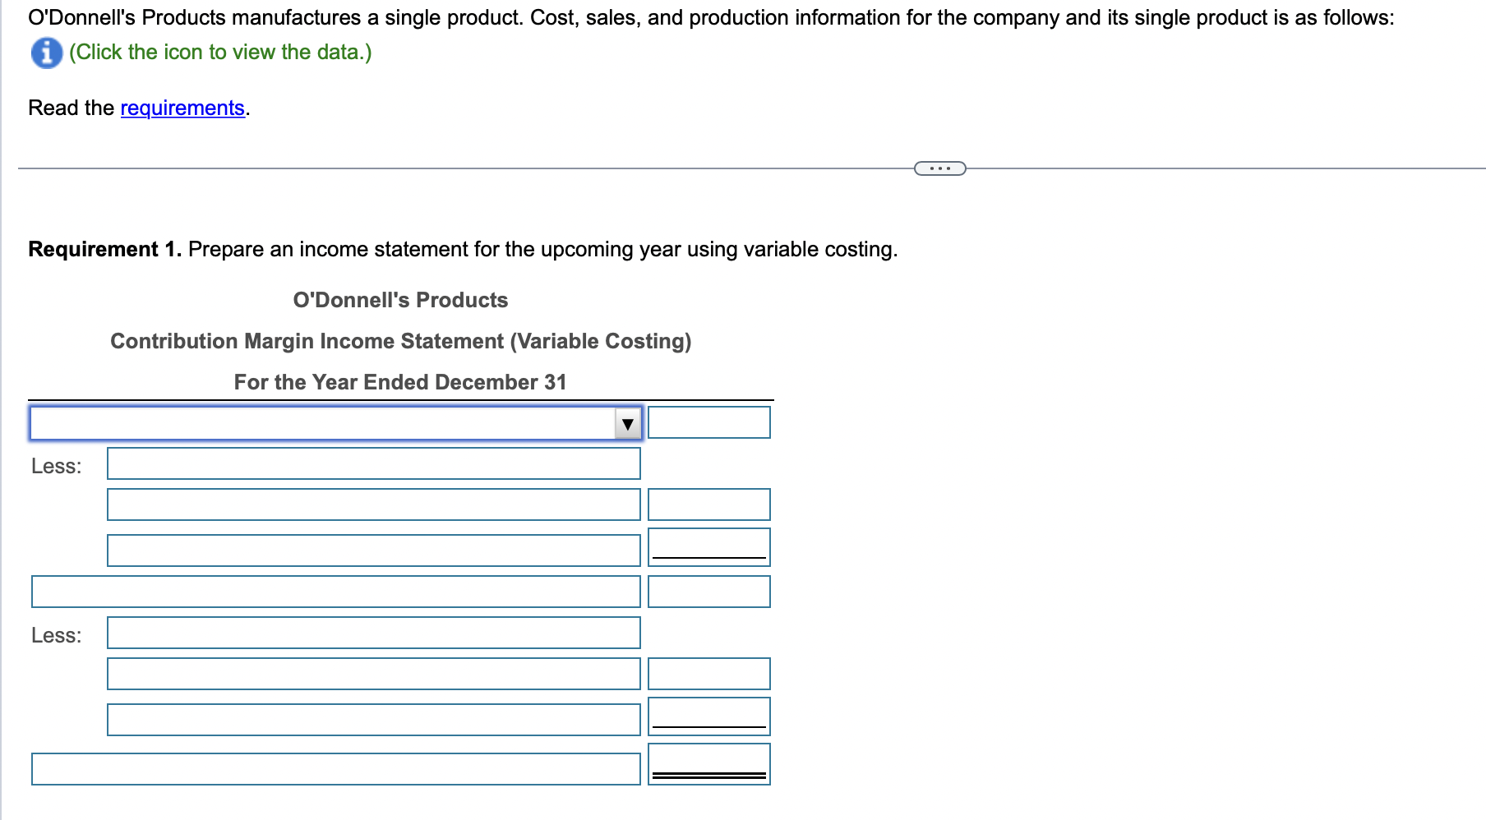The height and width of the screenshot is (820, 1486).
Task: Click the upper "Less:" label
Action: click(57, 466)
